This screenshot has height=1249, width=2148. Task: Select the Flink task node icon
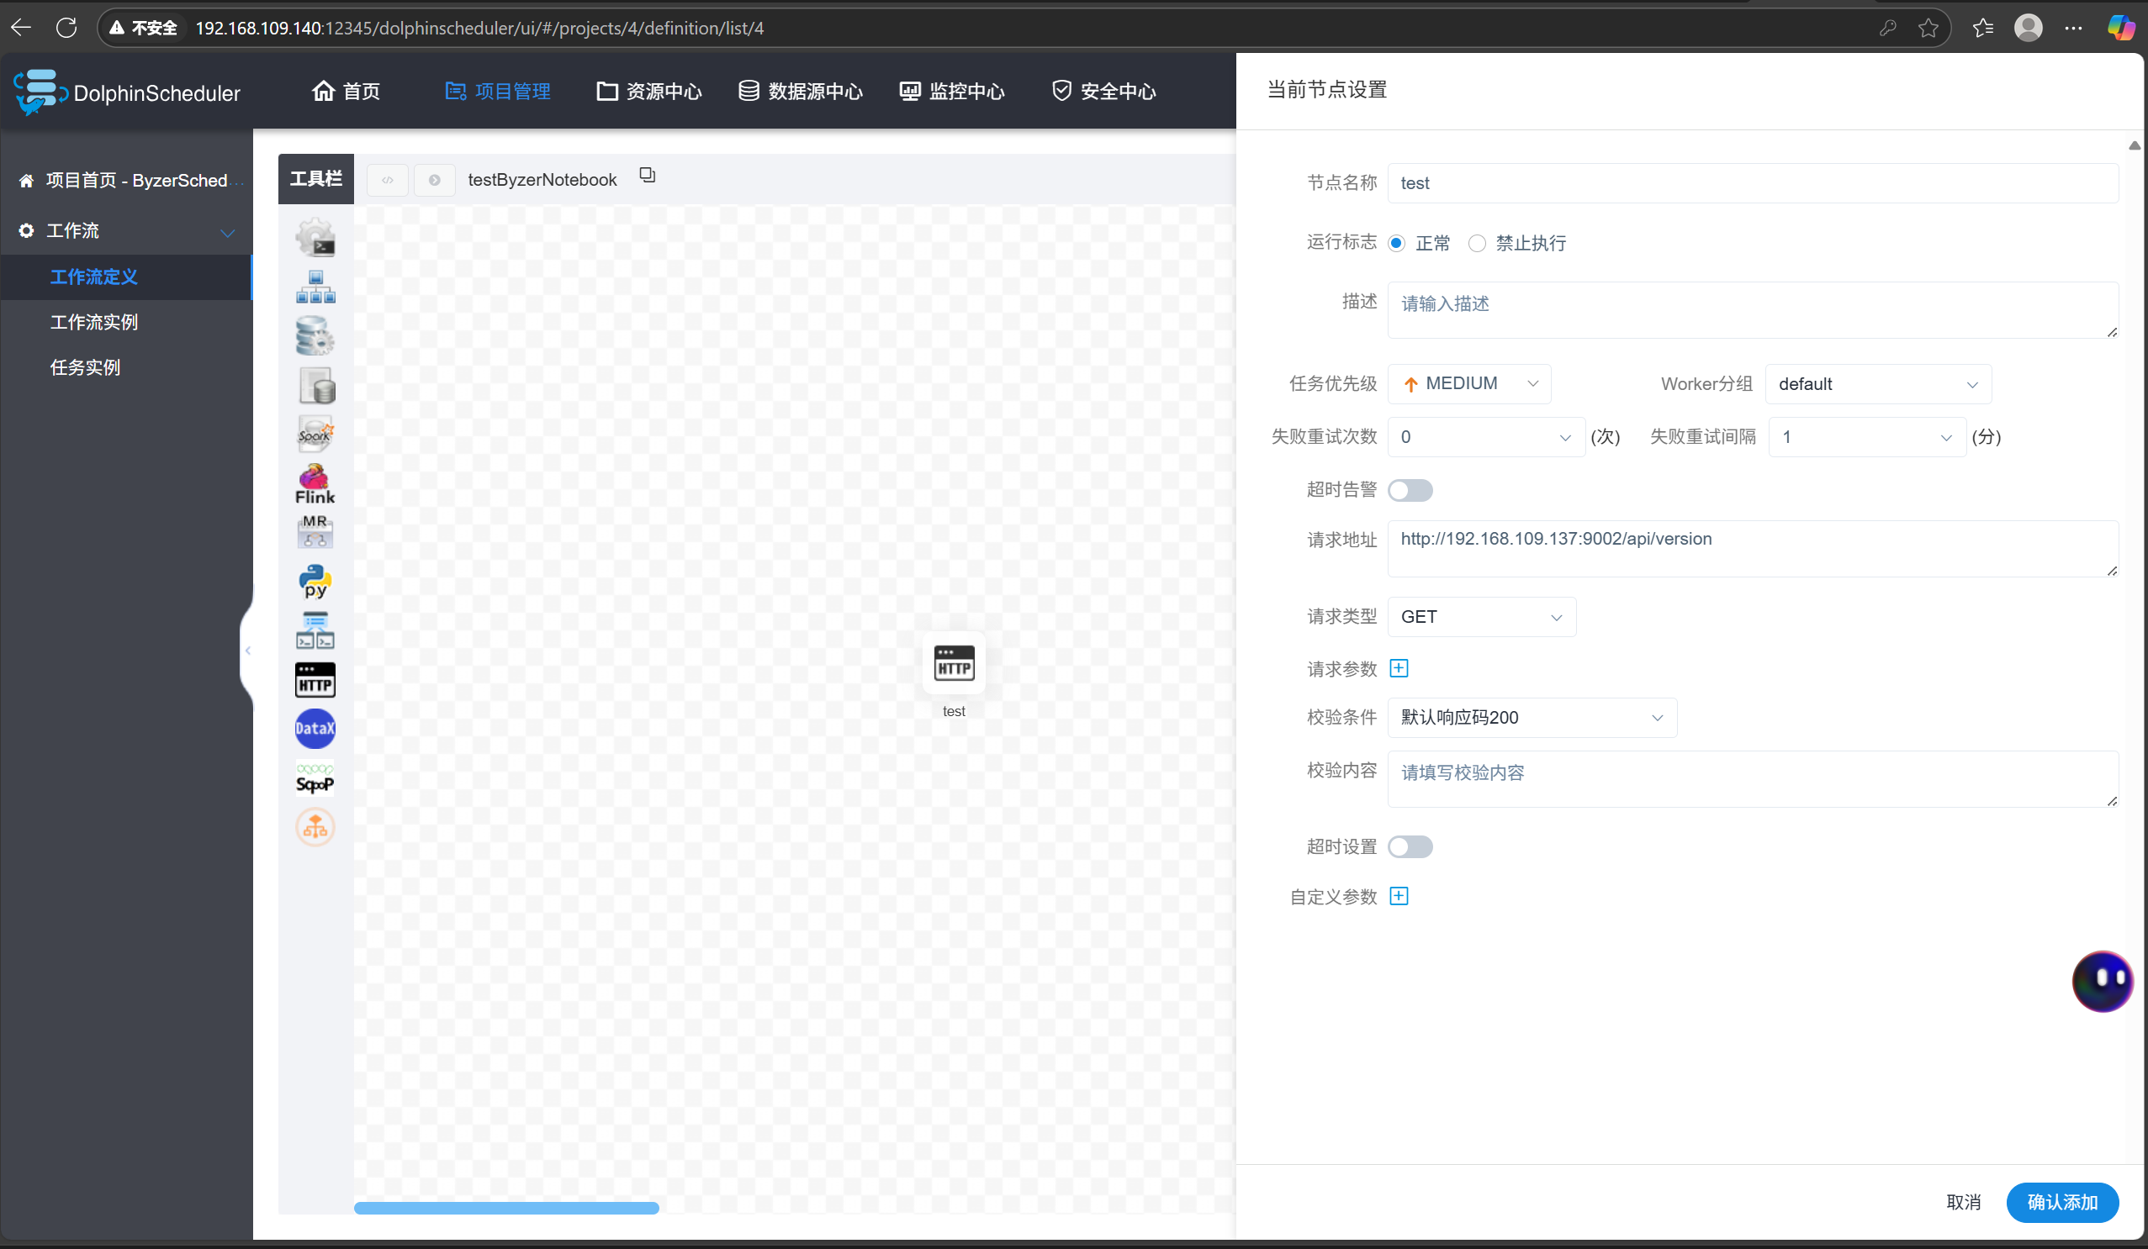click(315, 483)
